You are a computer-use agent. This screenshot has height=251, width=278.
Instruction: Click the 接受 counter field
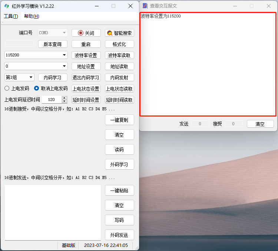pyautogui.click(x=234, y=124)
